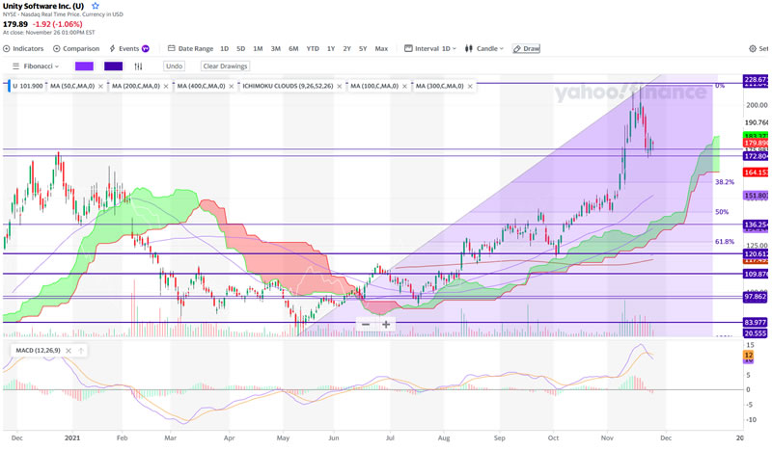The width and height of the screenshot is (772, 450).
Task: Remove the MA (50,C,MA,0) indicator
Action: click(101, 86)
